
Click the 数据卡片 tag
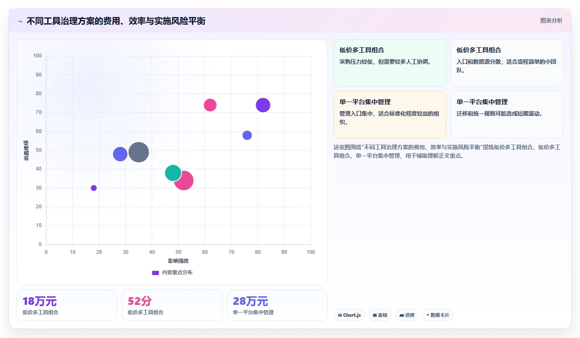coord(438,315)
